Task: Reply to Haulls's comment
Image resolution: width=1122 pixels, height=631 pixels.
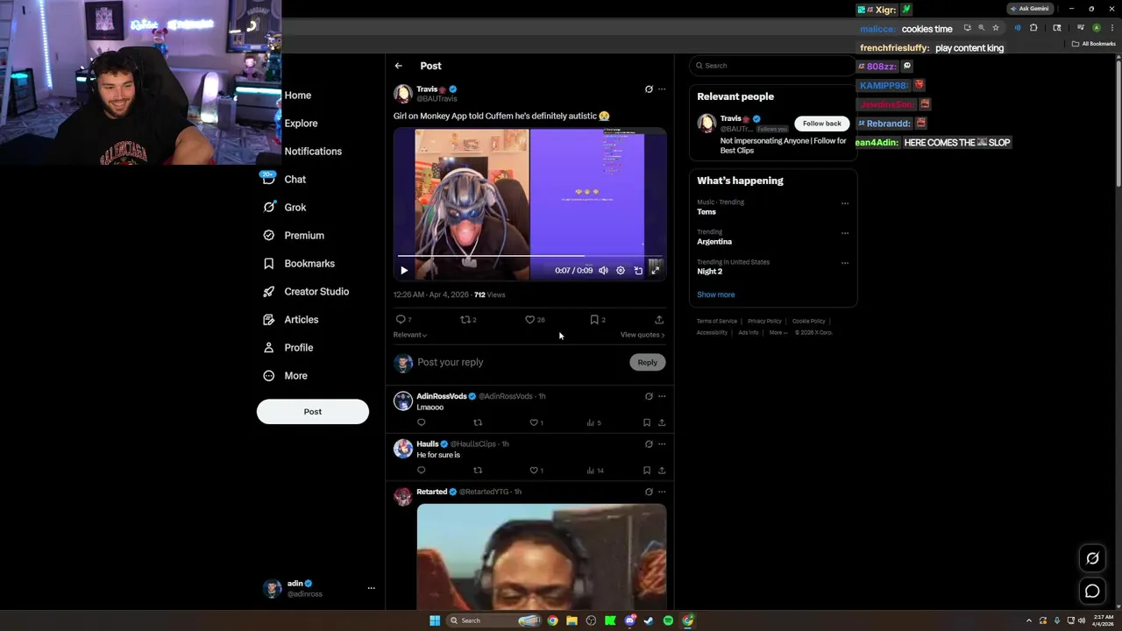Action: [421, 470]
